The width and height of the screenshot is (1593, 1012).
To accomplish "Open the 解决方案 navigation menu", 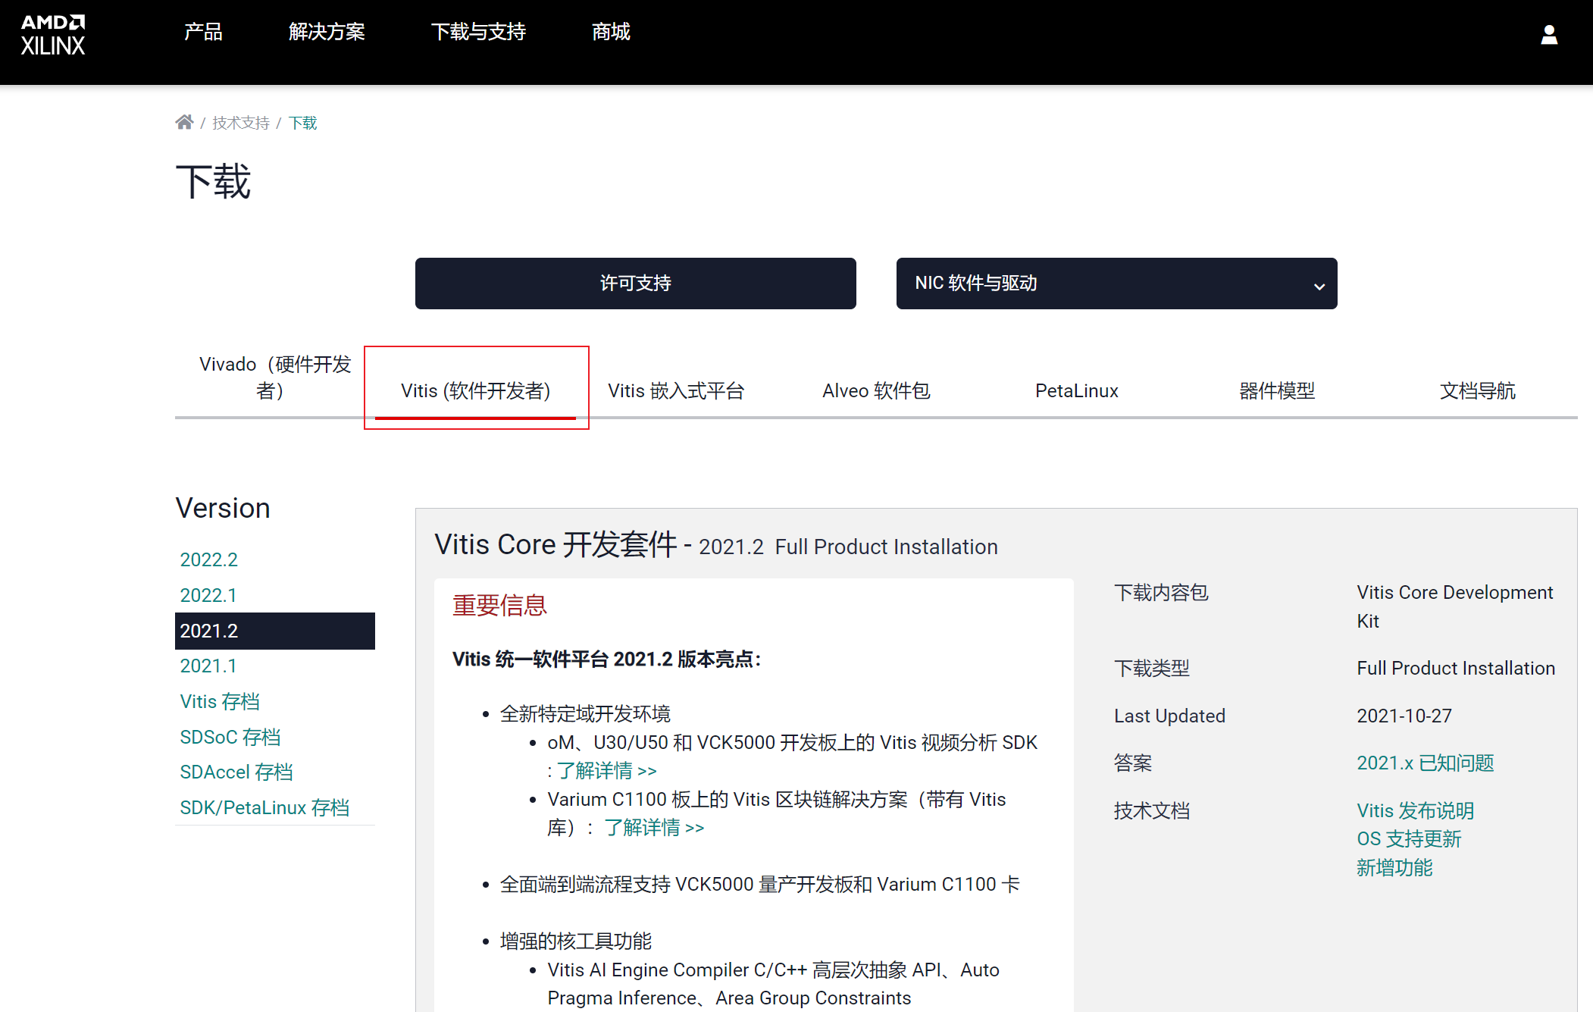I will pyautogui.click(x=327, y=32).
